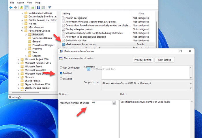Image resolution: width=202 pixels, height=138 pixels.
Task: Click the Forward arrow toolbar icon
Action: tap(16, 8)
